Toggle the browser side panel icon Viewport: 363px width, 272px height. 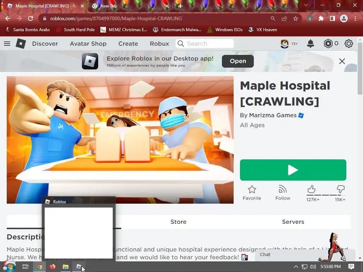tap(333, 18)
